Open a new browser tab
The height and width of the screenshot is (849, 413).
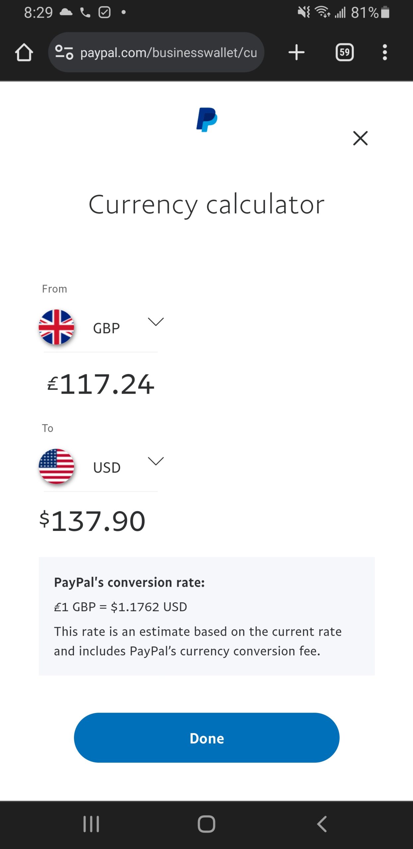(296, 52)
